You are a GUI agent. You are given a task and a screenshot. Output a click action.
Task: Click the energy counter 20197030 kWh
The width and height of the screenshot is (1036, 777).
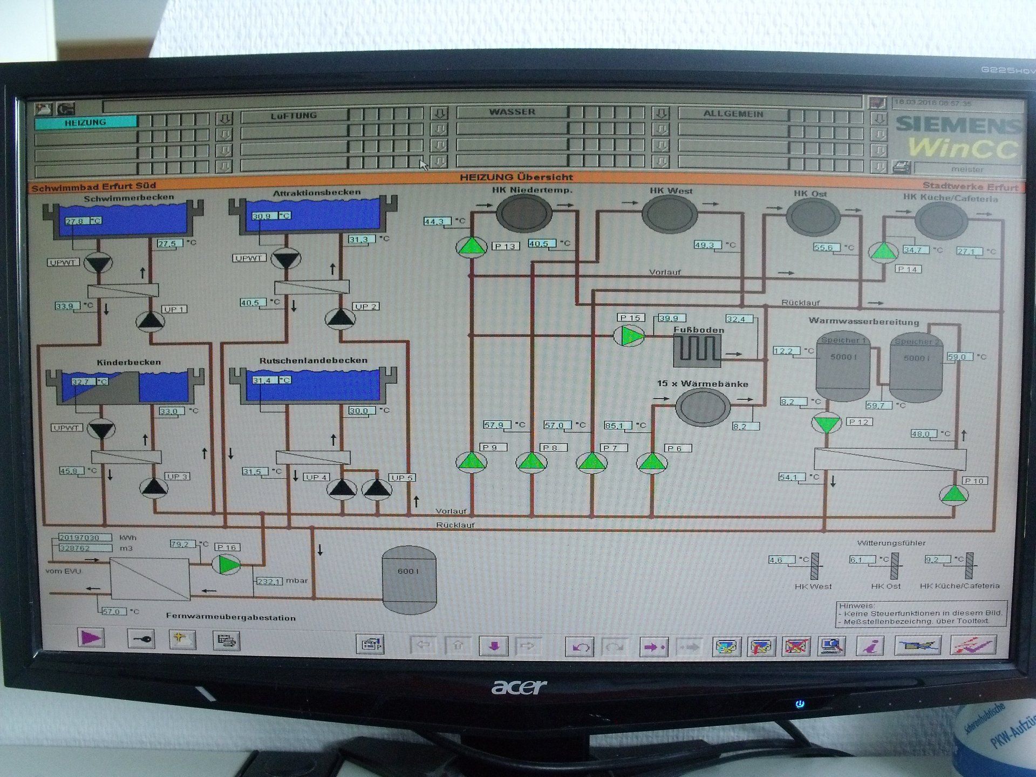point(85,537)
